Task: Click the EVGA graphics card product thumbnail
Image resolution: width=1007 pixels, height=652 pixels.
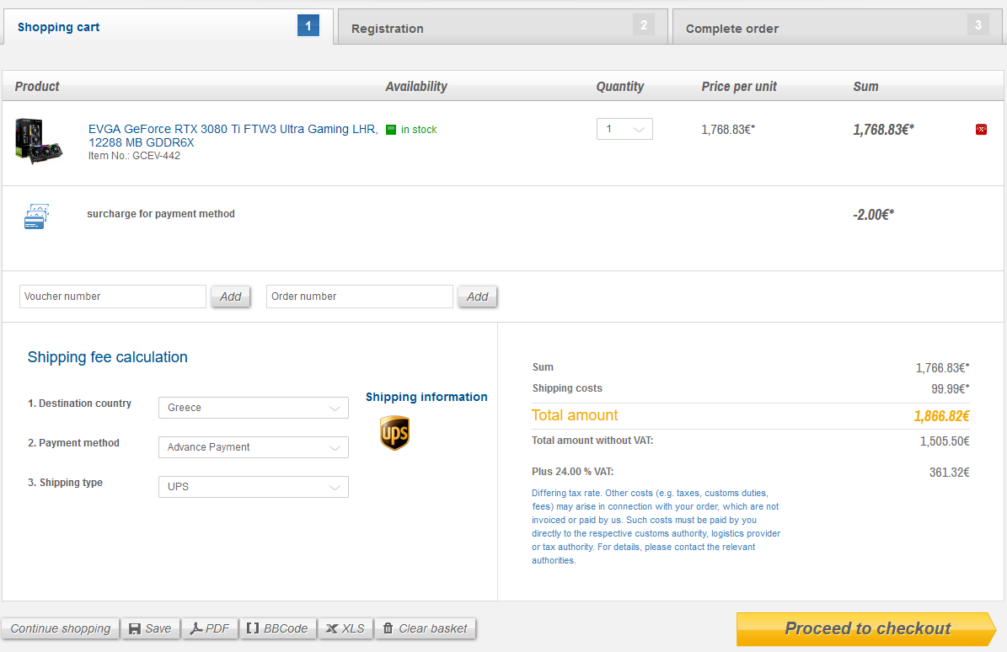Action: (x=39, y=141)
